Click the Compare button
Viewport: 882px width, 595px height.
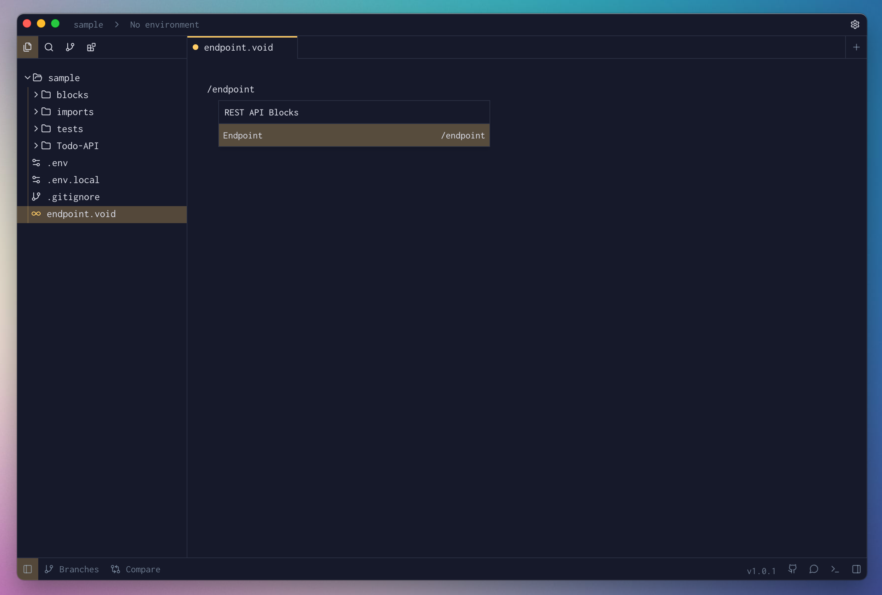136,569
